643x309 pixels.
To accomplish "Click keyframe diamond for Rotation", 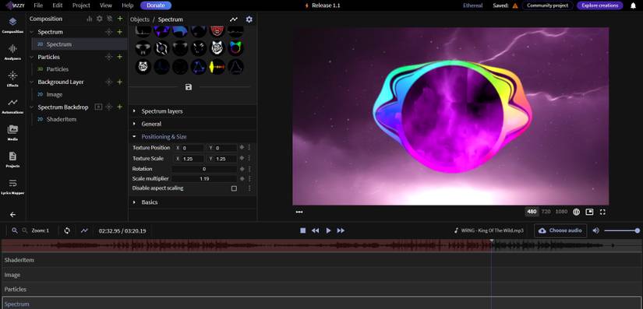I will tap(242, 169).
